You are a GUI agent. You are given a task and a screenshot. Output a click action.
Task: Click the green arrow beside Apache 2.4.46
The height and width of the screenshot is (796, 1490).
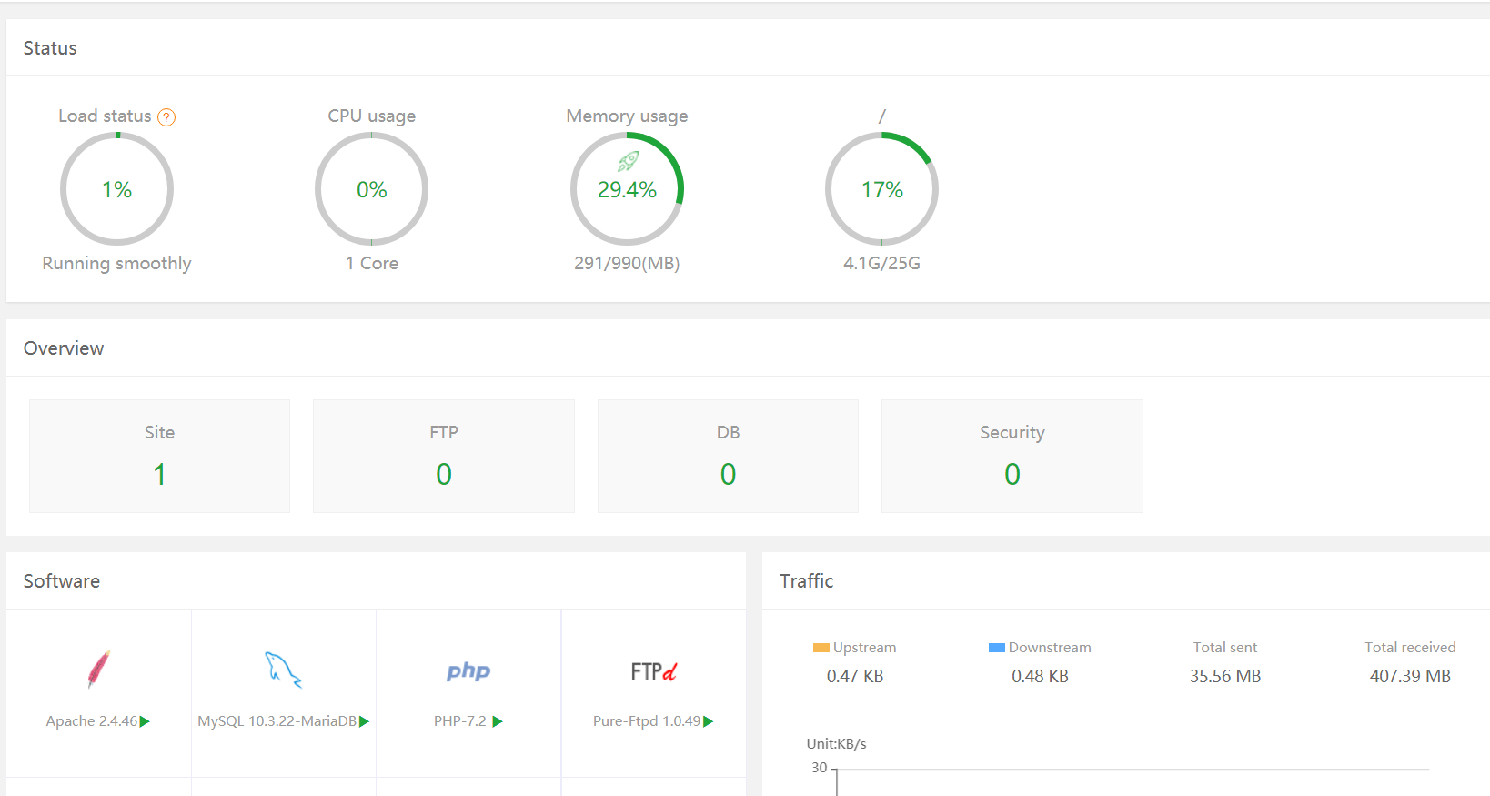click(x=145, y=721)
